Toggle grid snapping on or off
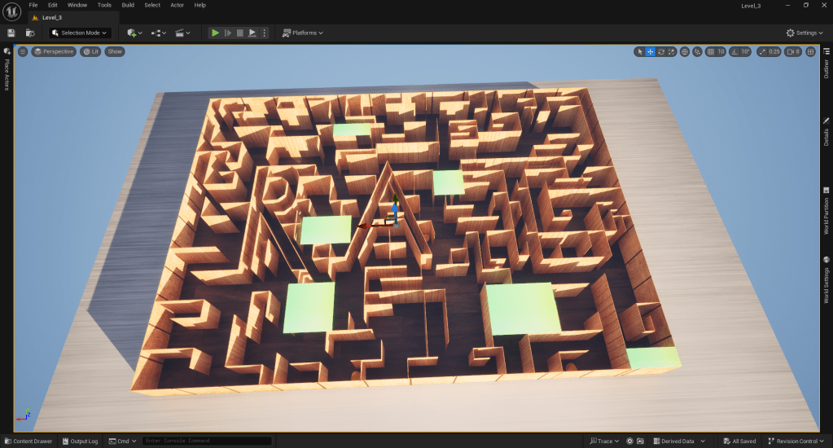This screenshot has height=448, width=833. click(x=711, y=51)
